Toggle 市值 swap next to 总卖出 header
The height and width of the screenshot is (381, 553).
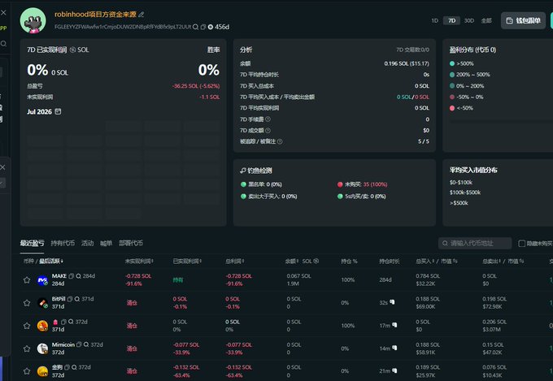tap(521, 261)
